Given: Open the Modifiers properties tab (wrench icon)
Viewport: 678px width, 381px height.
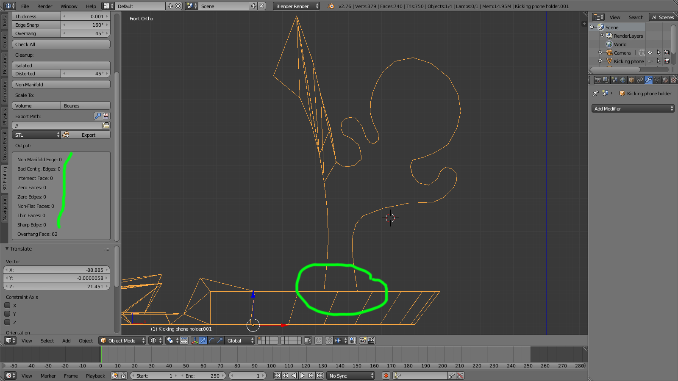Looking at the screenshot, I should [x=648, y=80].
